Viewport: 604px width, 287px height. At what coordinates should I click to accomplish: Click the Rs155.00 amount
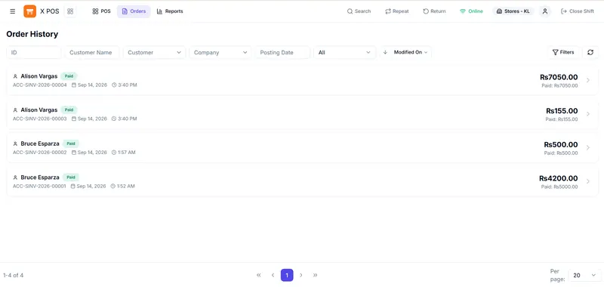pos(562,111)
